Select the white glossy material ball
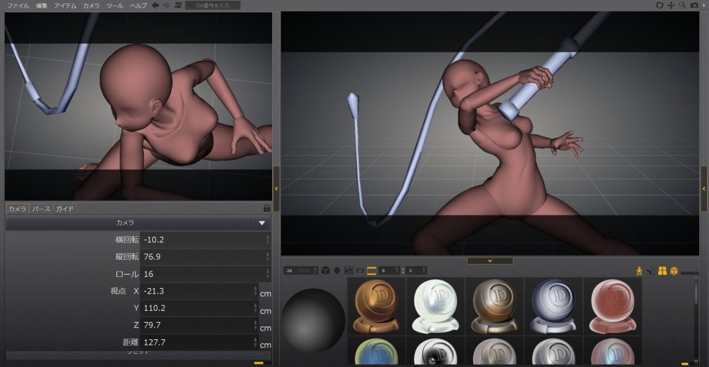 (x=436, y=306)
